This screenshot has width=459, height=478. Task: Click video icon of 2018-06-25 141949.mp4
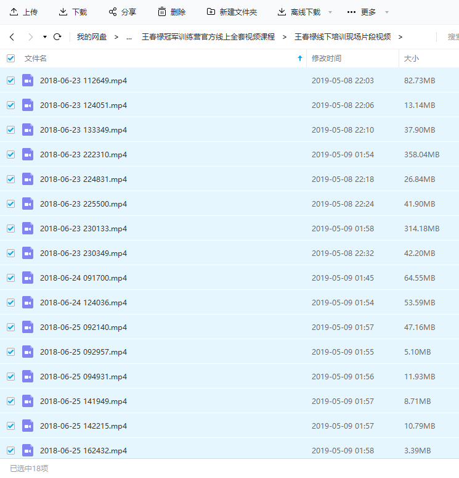click(28, 401)
